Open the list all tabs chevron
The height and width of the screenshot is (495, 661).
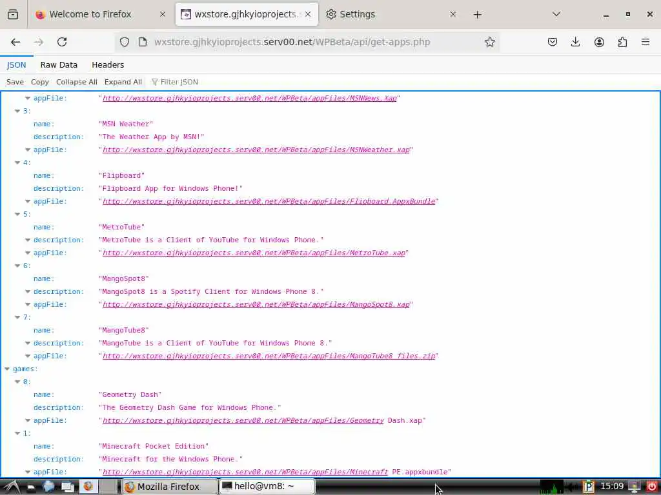point(556,14)
